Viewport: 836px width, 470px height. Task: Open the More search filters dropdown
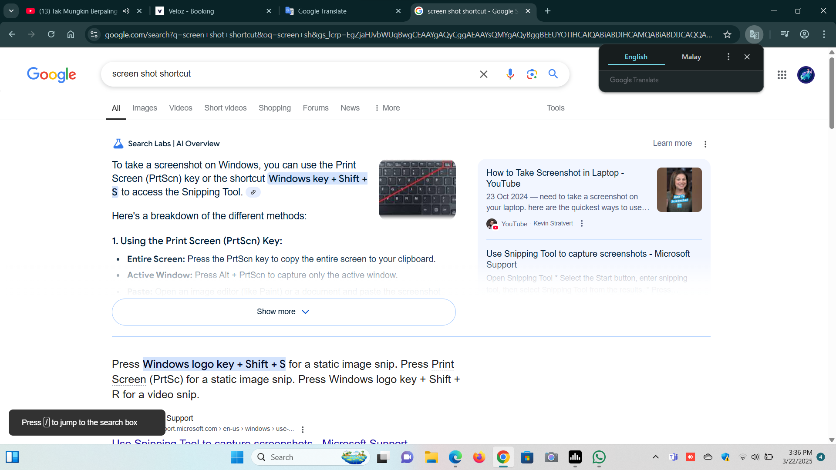(387, 108)
